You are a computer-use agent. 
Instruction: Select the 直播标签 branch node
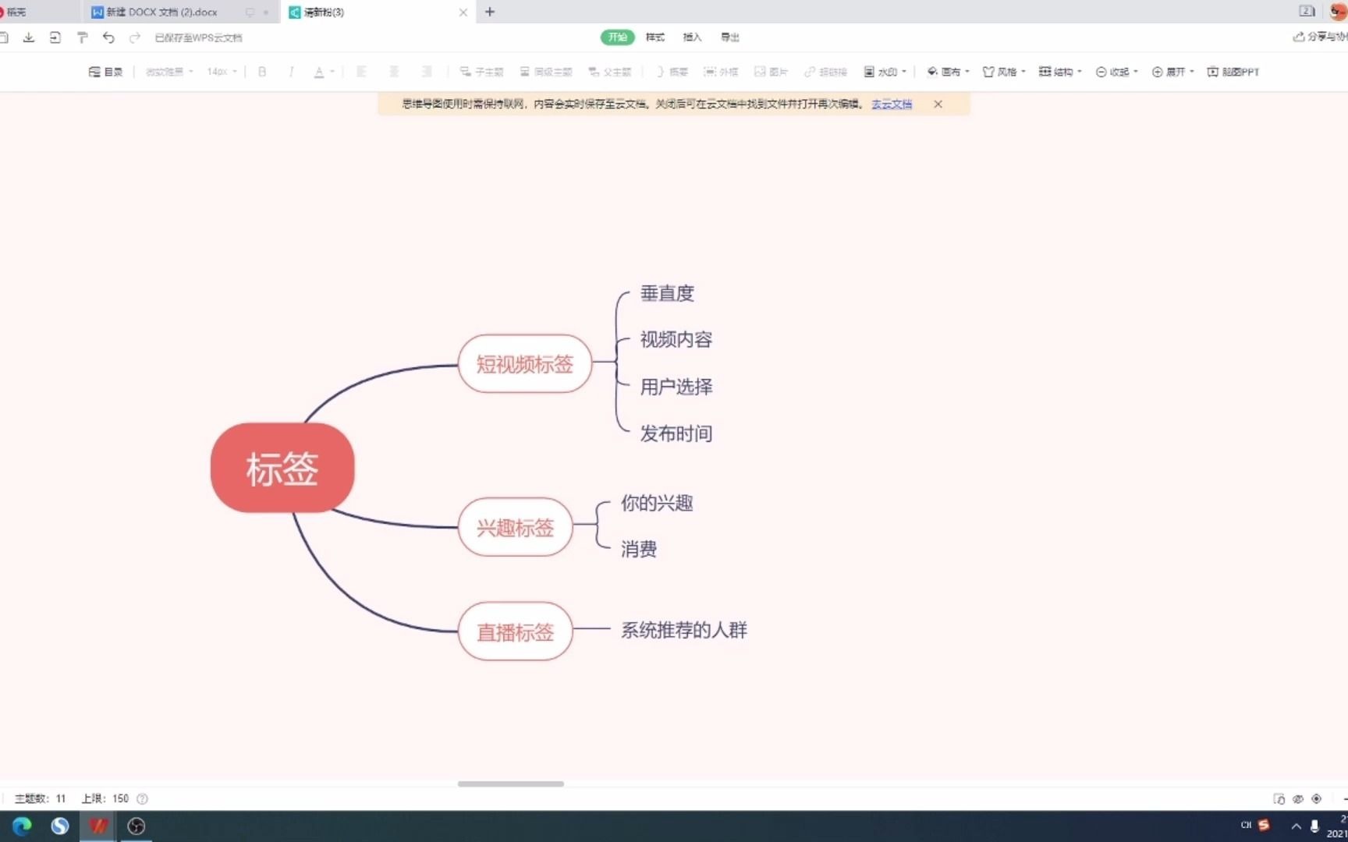(516, 631)
